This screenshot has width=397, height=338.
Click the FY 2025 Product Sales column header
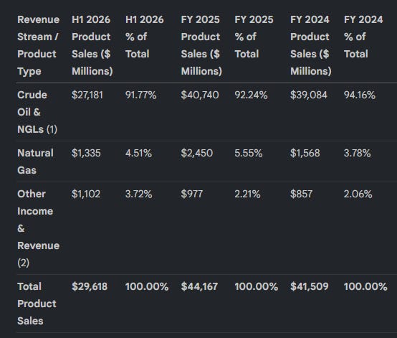click(x=201, y=45)
